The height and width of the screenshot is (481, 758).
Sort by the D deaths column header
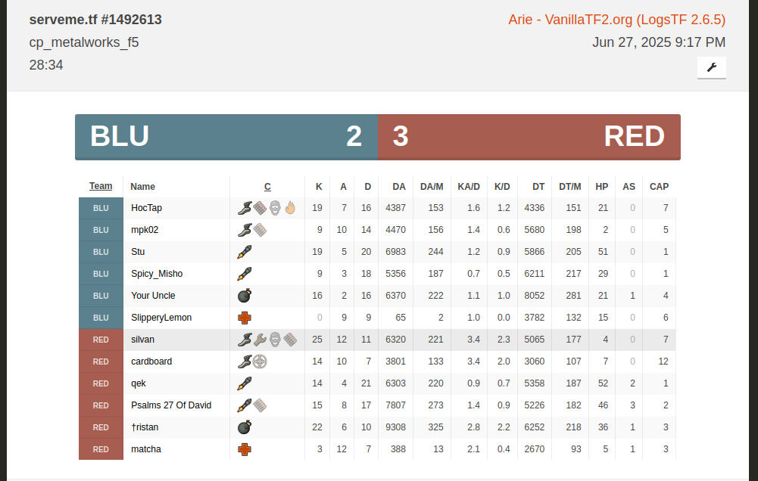[x=367, y=186]
